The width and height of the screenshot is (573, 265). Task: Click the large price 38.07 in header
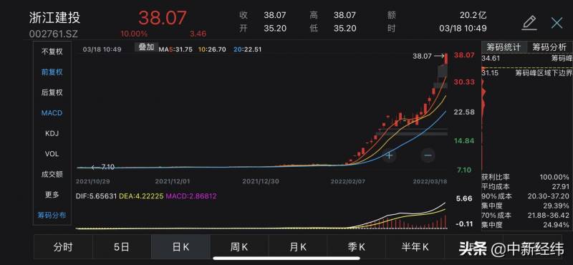coord(163,18)
